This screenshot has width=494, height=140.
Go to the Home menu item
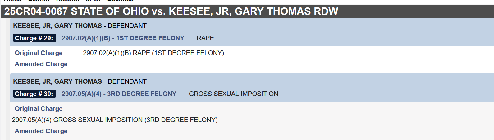click(12, 1)
